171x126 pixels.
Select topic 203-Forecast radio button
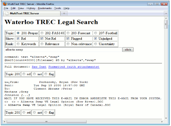[68, 33]
